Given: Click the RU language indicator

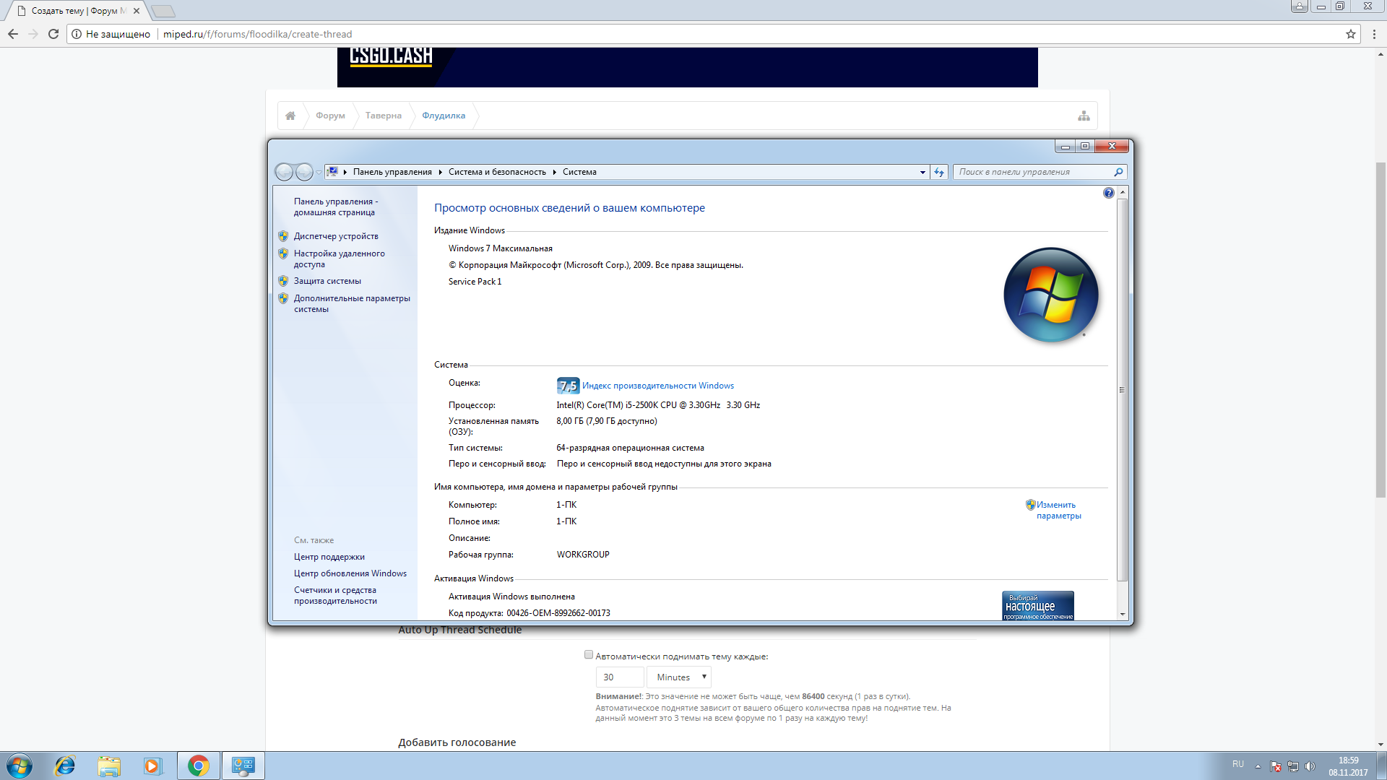Looking at the screenshot, I should pyautogui.click(x=1238, y=764).
